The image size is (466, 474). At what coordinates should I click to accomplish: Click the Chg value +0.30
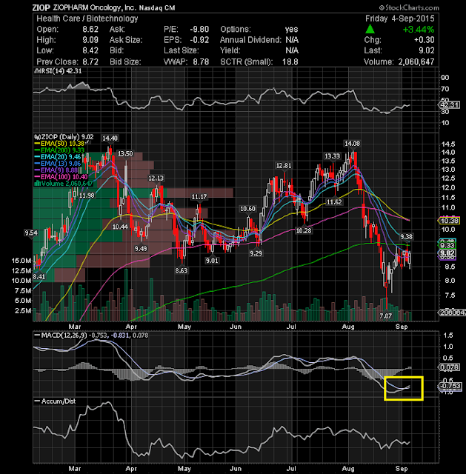425,40
